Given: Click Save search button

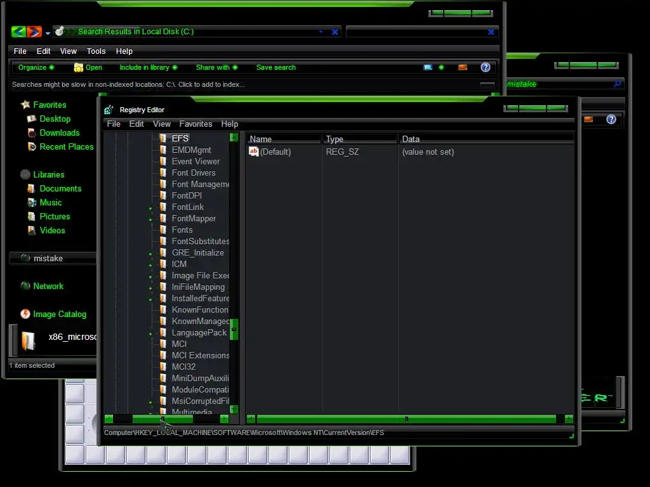Looking at the screenshot, I should 276,67.
